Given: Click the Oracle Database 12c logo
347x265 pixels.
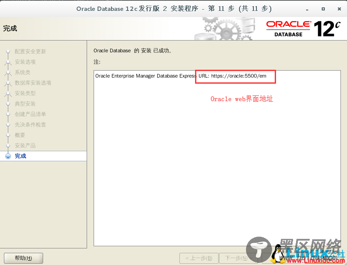Looking at the screenshot, I should click(303, 29).
